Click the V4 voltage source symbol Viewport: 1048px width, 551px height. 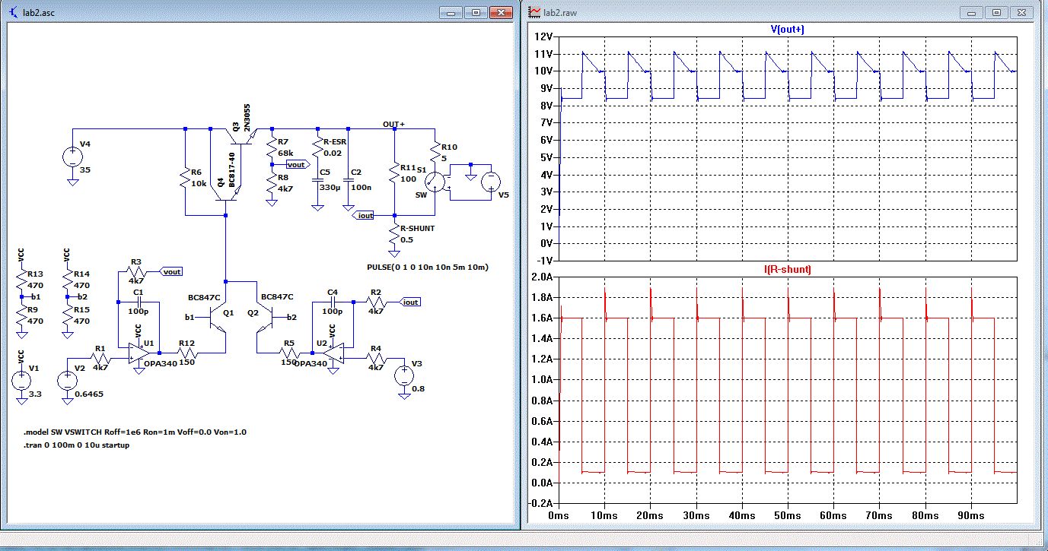[72, 157]
